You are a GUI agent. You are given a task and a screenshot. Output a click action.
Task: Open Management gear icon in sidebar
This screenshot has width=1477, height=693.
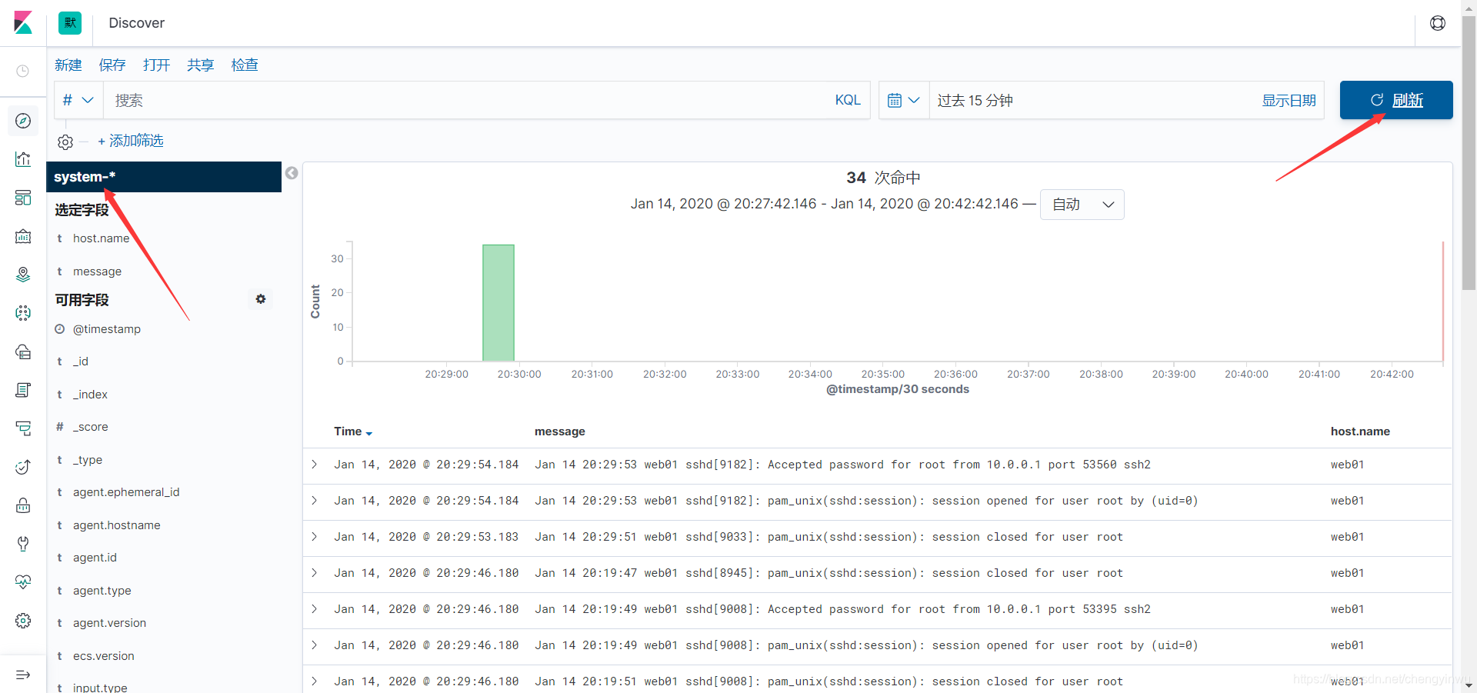tap(23, 621)
